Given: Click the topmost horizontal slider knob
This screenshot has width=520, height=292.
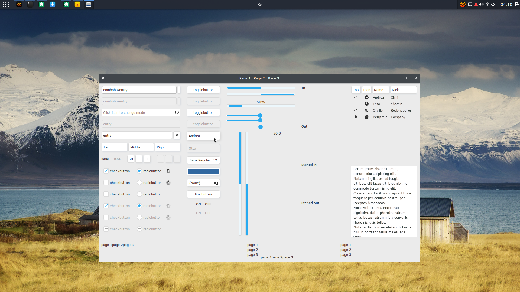Looking at the screenshot, I should (260, 115).
